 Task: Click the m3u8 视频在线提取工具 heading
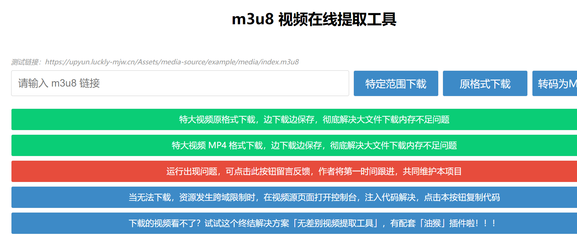click(314, 19)
